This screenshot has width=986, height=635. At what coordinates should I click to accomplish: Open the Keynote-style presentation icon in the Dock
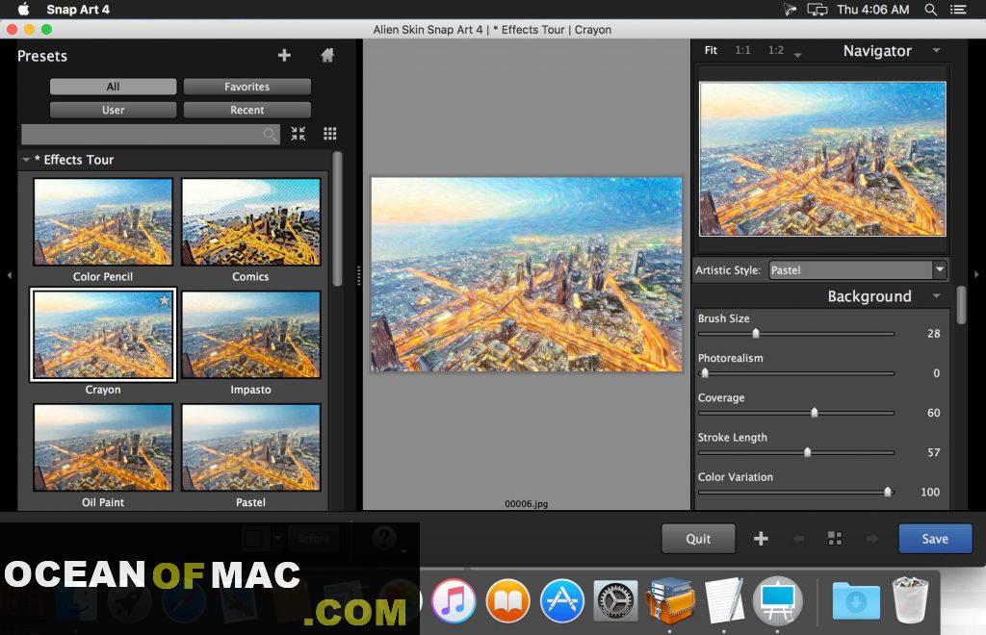click(x=778, y=601)
